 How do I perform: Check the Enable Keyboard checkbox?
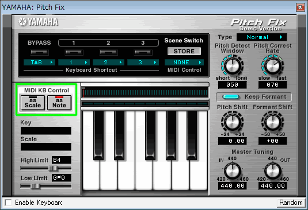pos(8,203)
